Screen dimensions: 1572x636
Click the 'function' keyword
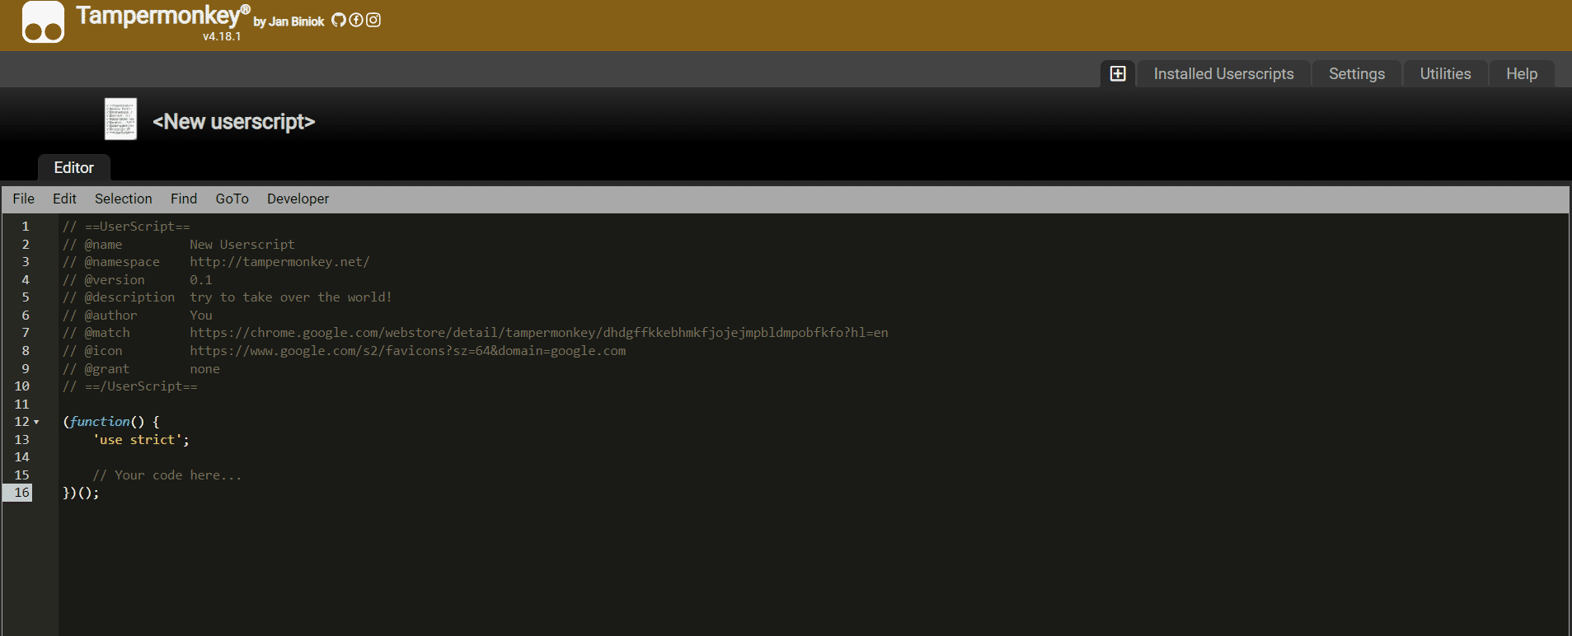[x=100, y=422]
